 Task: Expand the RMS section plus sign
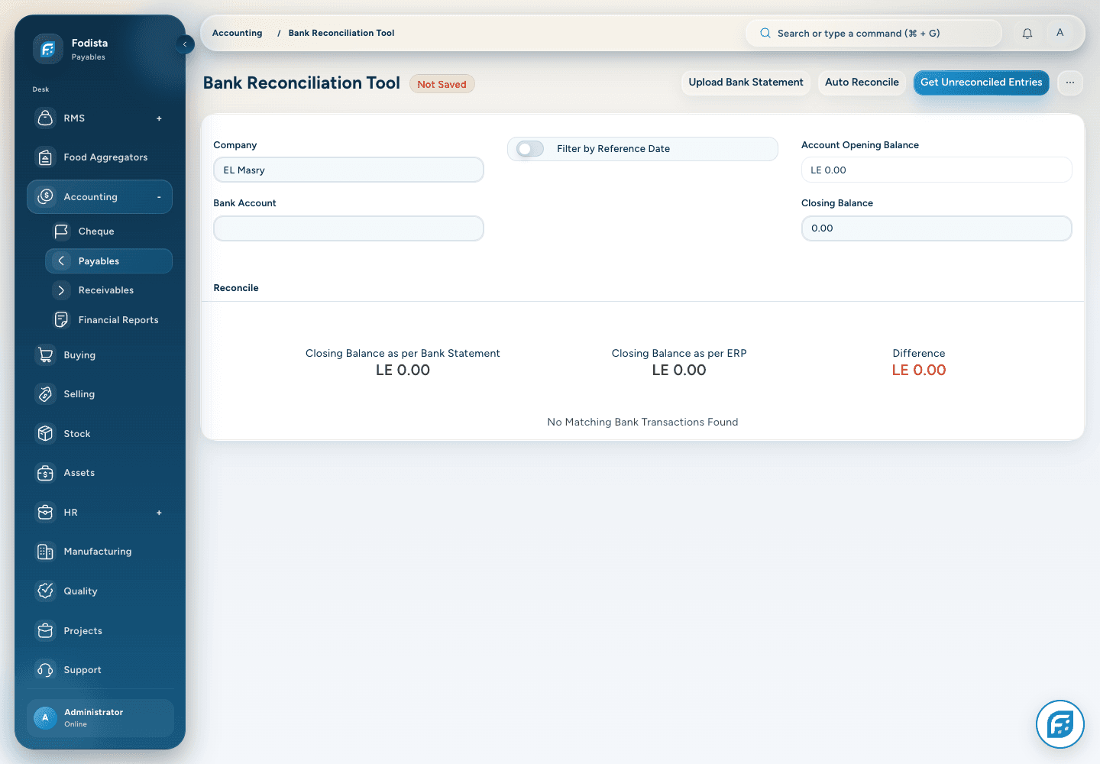pos(159,118)
